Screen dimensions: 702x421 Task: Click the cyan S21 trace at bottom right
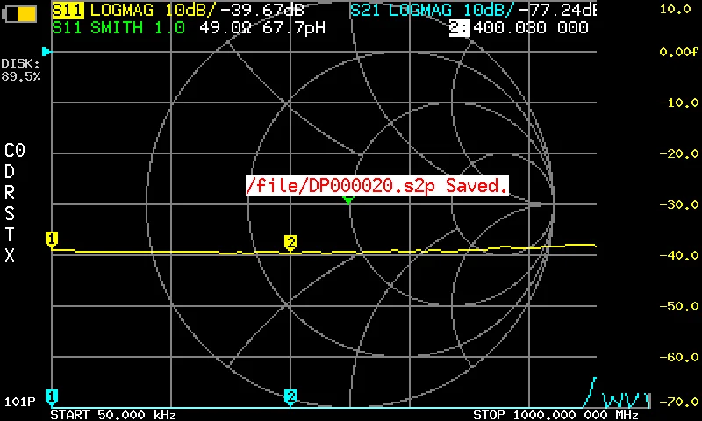coord(617,394)
